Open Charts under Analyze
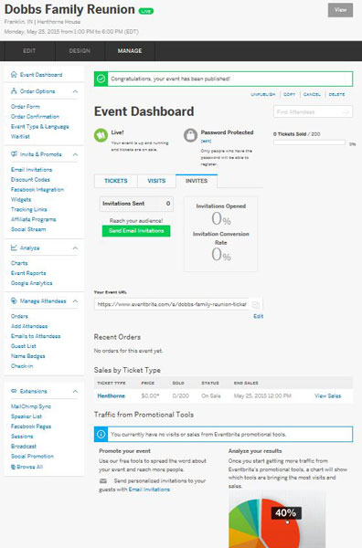 click(19, 263)
